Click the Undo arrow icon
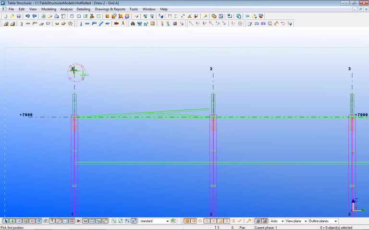 (27, 16)
